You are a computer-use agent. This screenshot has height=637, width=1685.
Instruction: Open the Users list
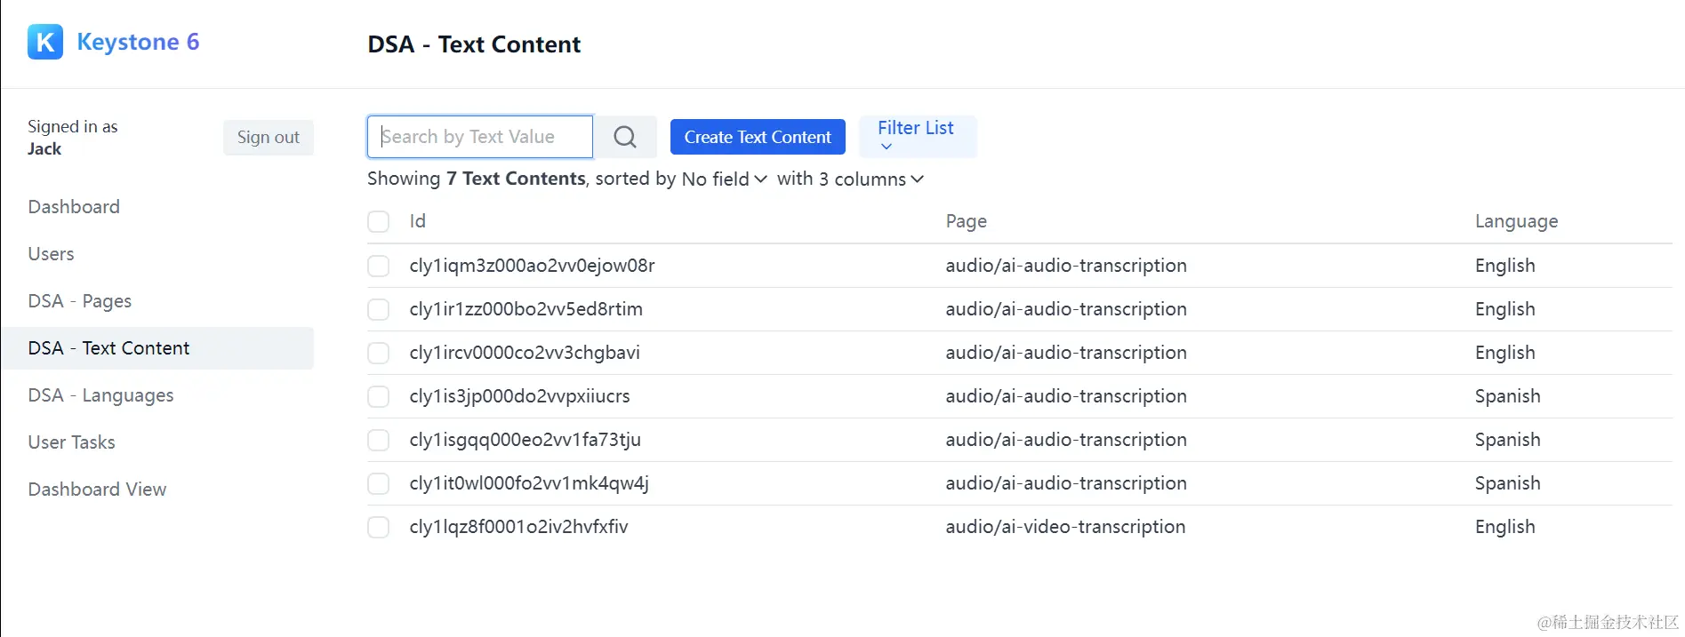51,254
